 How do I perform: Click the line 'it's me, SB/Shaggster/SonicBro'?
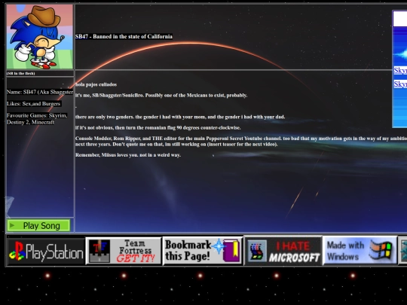[x=161, y=96]
